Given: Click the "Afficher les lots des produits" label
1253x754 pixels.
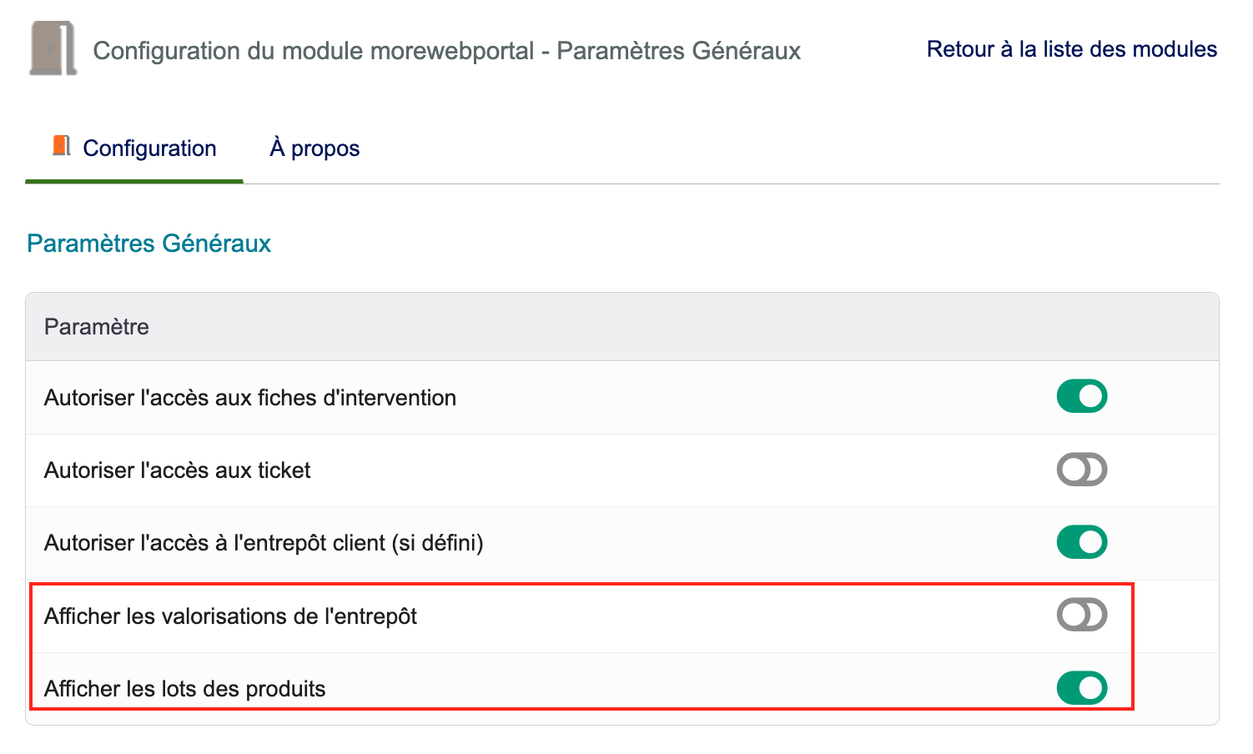Looking at the screenshot, I should point(184,689).
